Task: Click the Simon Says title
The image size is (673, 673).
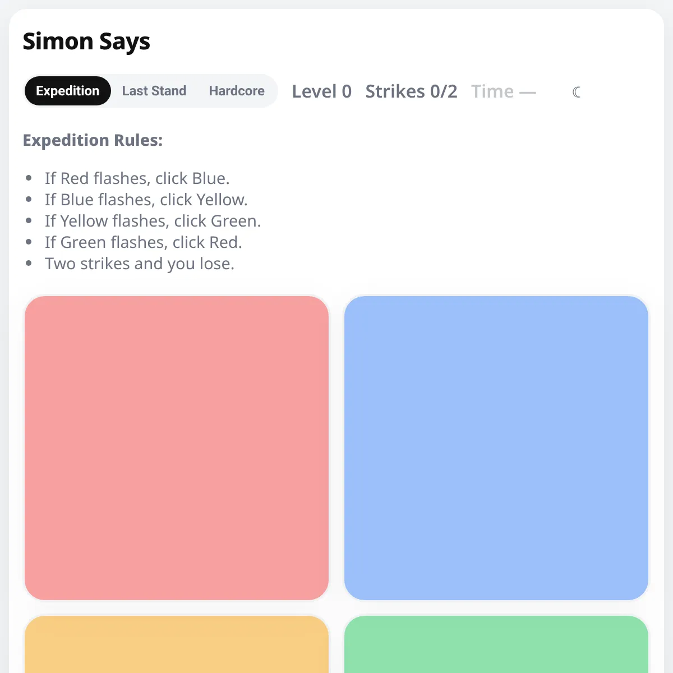Action: point(86,42)
